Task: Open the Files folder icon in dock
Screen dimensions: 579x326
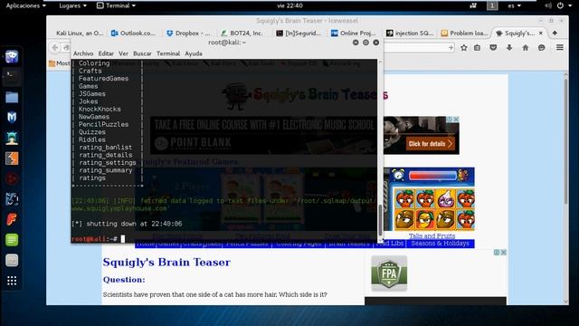Action: click(x=12, y=97)
